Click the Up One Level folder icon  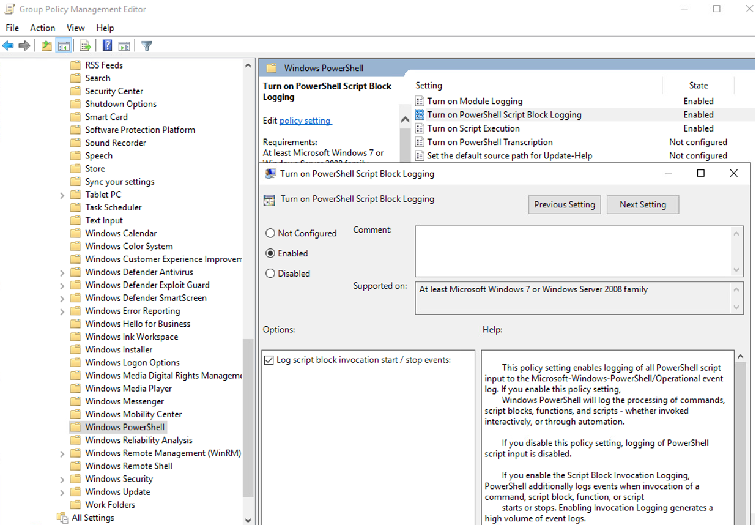[46, 46]
